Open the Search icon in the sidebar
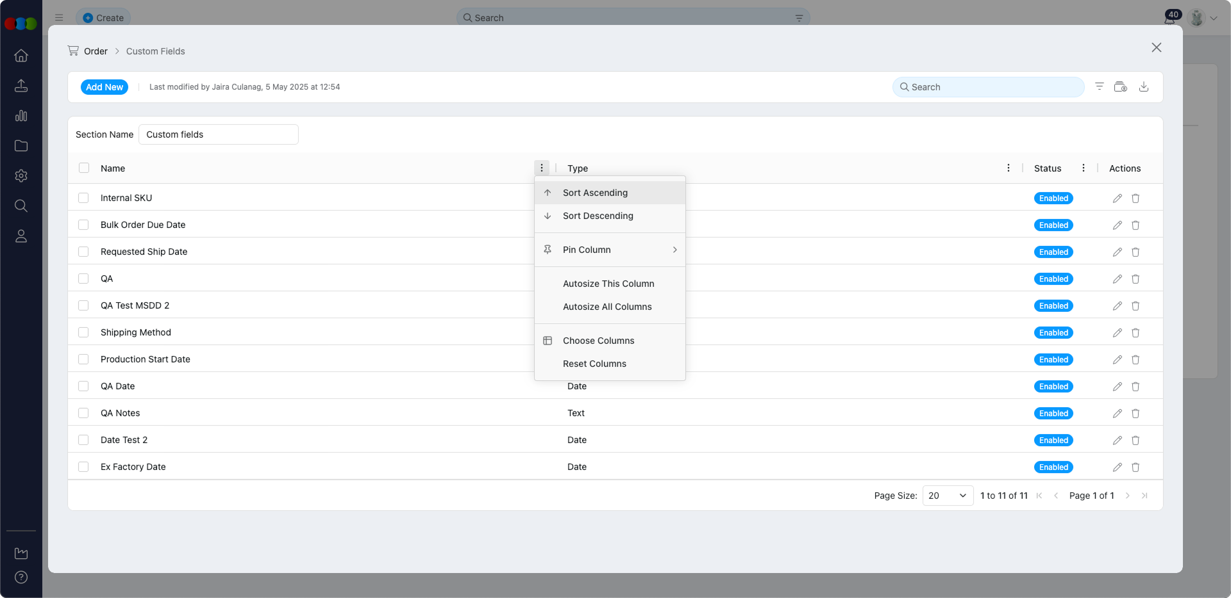This screenshot has width=1231, height=598. coord(21,206)
